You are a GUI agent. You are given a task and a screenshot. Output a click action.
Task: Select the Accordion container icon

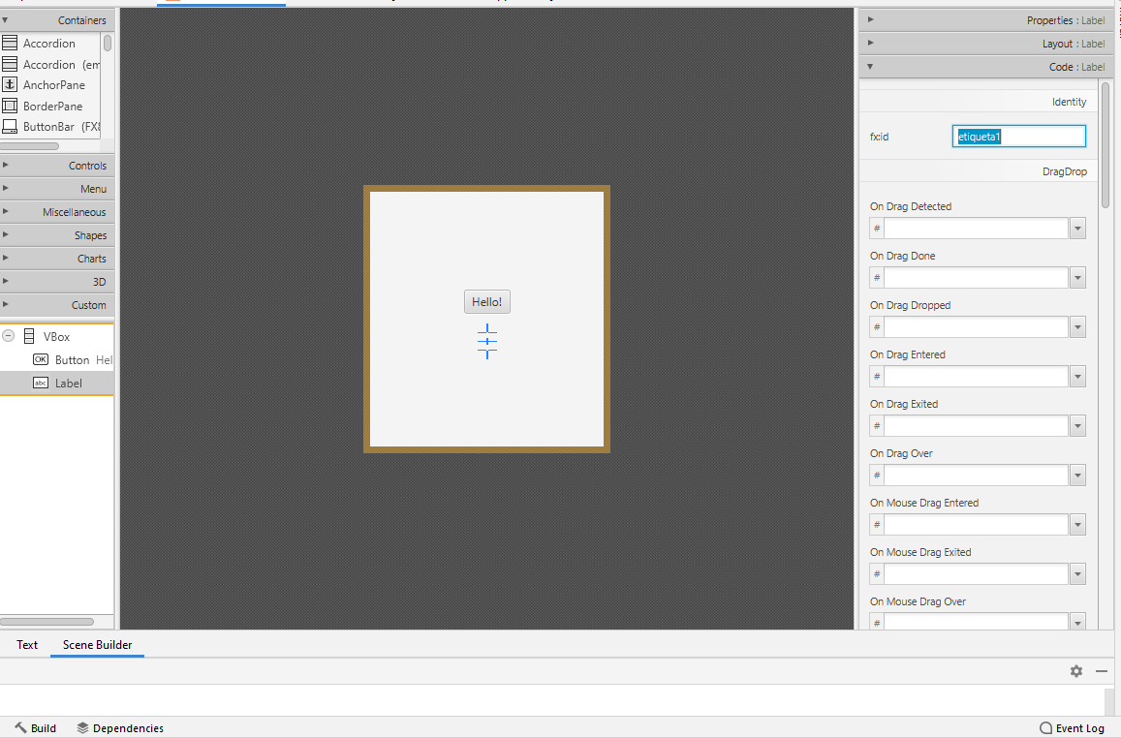[10, 43]
